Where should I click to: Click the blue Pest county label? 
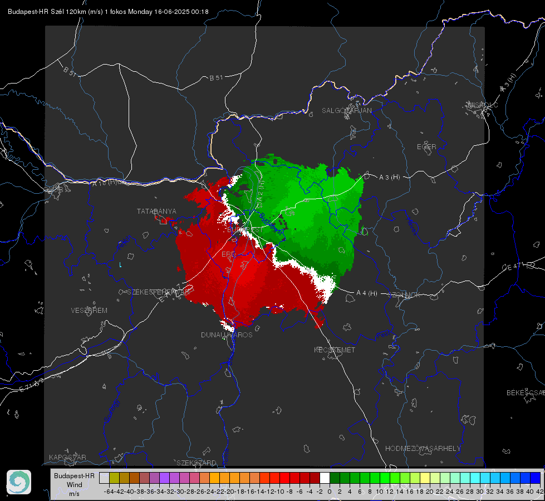click(x=384, y=335)
